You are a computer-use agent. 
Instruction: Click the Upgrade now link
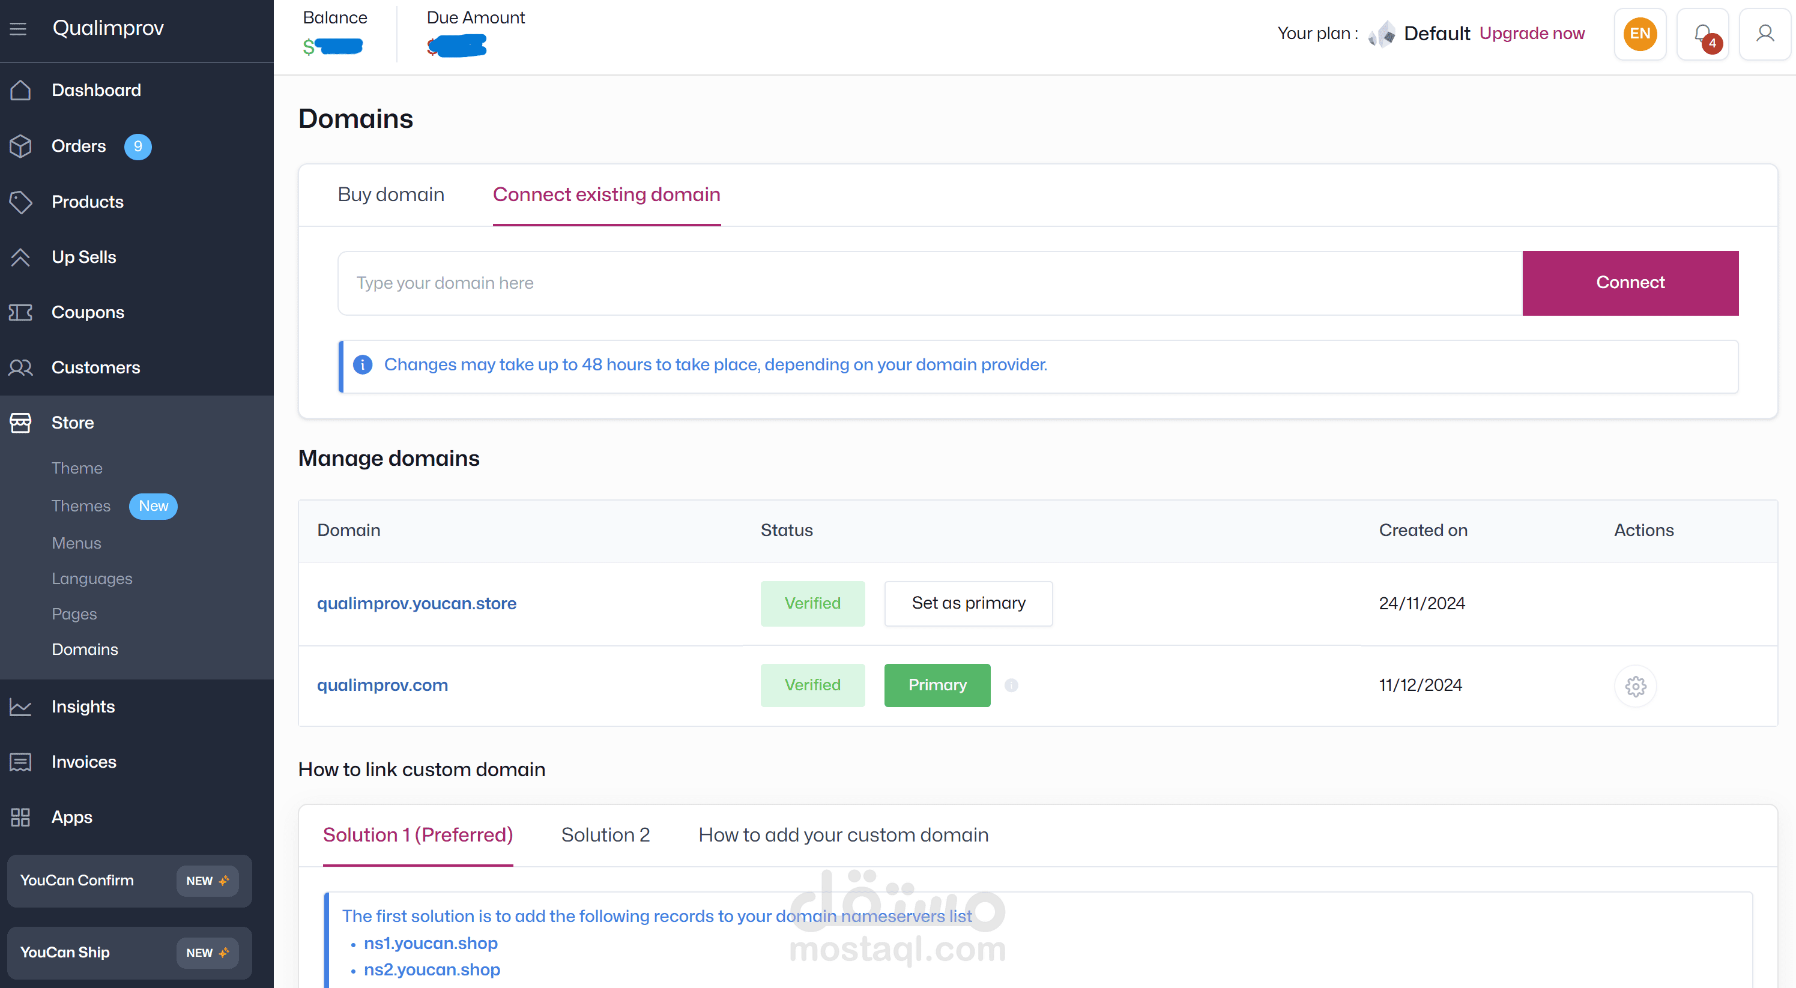(x=1532, y=34)
